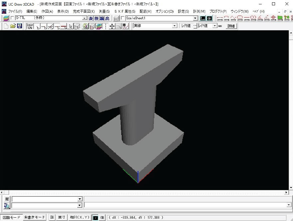The image size is (293, 221).
Task: Select the cloud-shape measurement tool
Action: (x=253, y=18)
